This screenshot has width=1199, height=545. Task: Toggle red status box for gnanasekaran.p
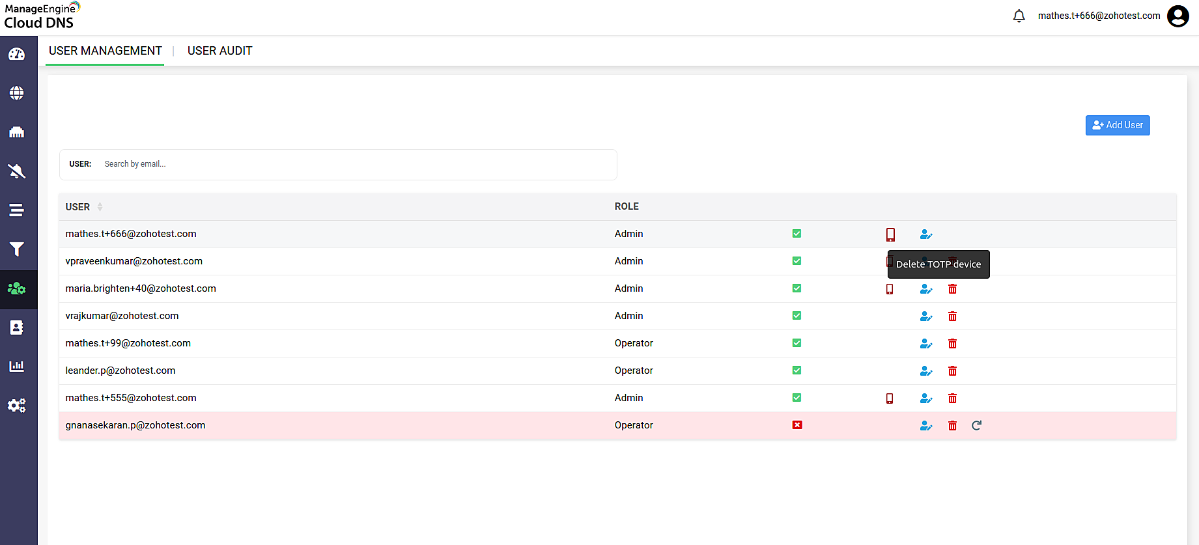coord(797,425)
